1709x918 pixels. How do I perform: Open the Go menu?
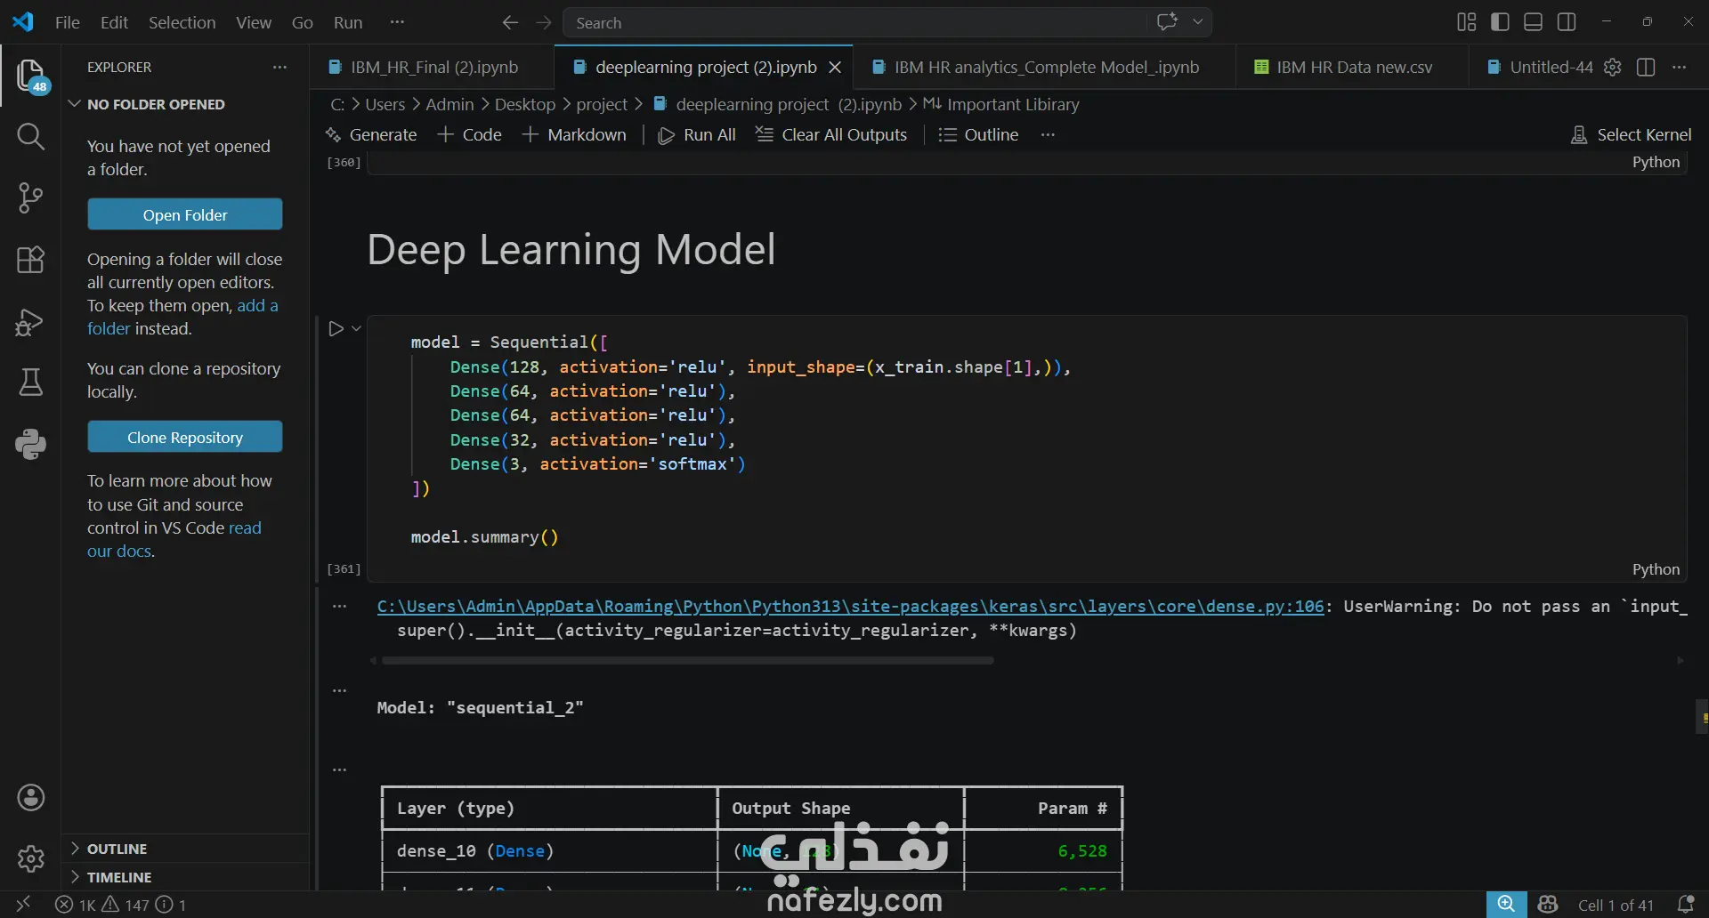[303, 22]
